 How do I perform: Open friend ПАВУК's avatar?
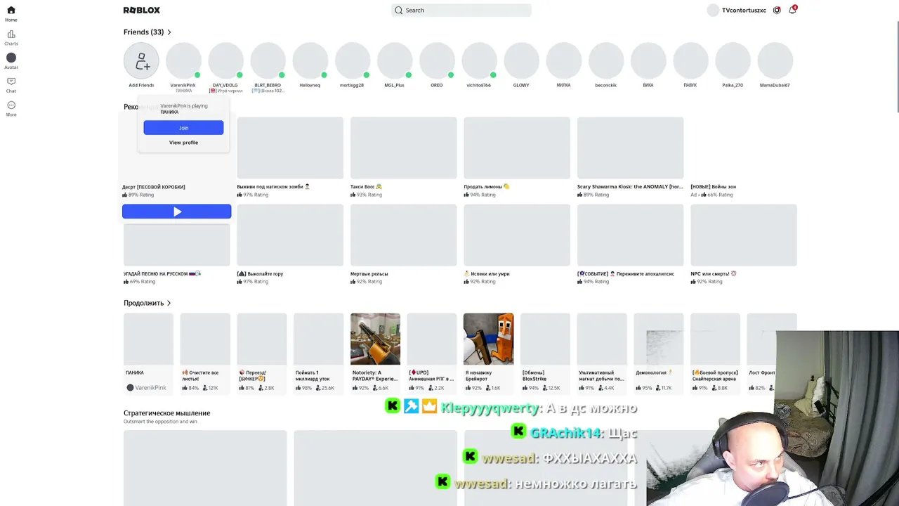[690, 60]
